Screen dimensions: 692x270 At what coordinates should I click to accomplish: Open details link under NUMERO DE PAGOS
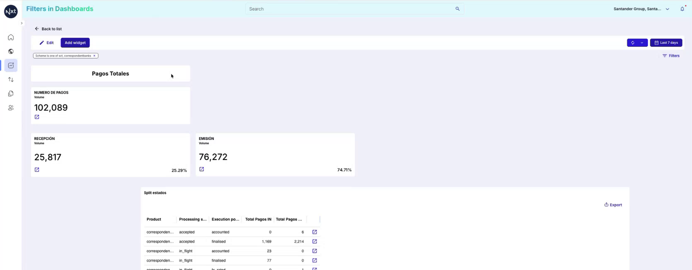37,117
